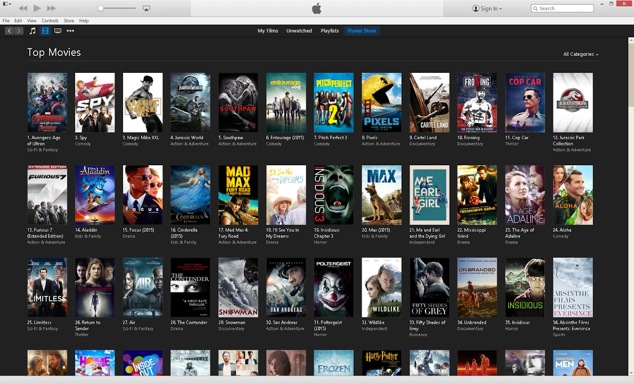Open the View menu
Screen dimensions: 634x384
(x=32, y=21)
